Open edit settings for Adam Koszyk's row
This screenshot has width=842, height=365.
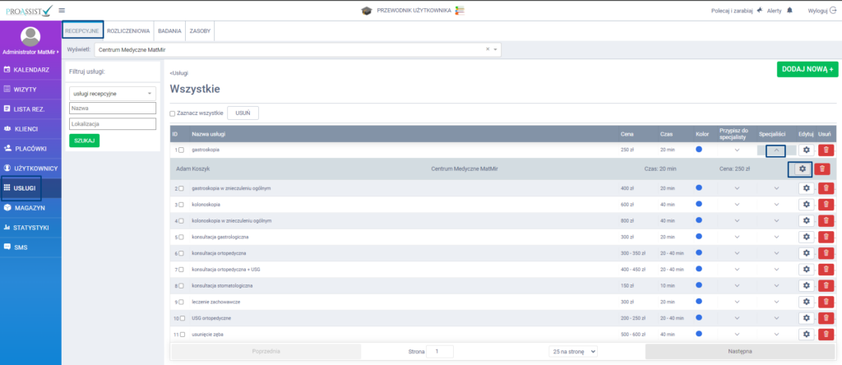801,169
